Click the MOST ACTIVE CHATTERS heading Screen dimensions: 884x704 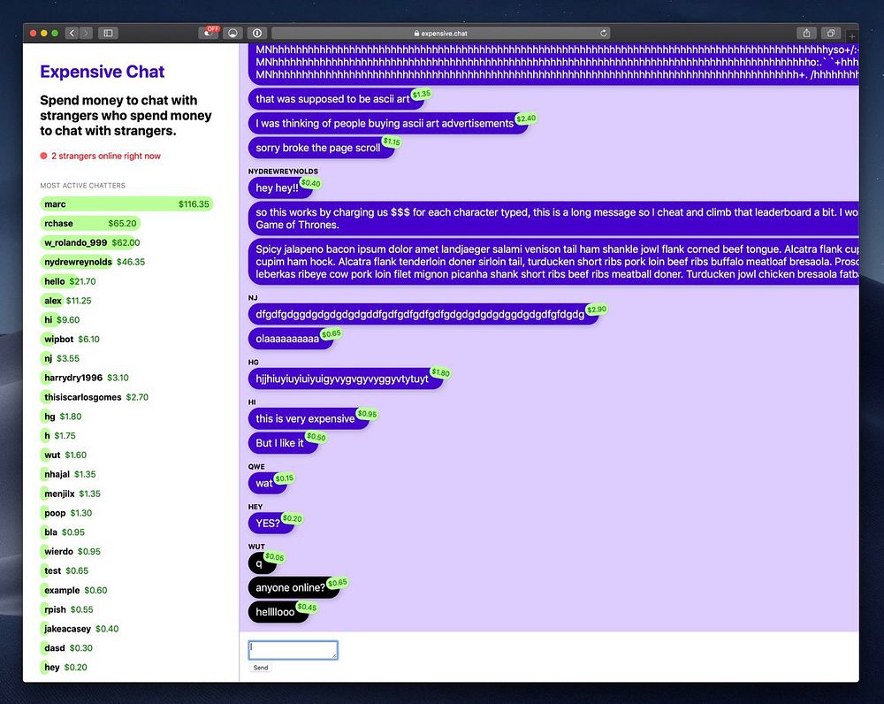(83, 185)
